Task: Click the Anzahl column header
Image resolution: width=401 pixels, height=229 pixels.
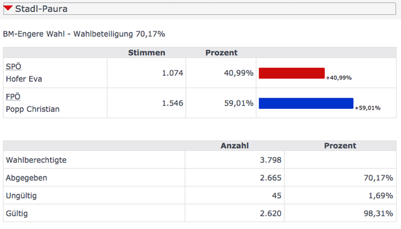Action: click(234, 146)
